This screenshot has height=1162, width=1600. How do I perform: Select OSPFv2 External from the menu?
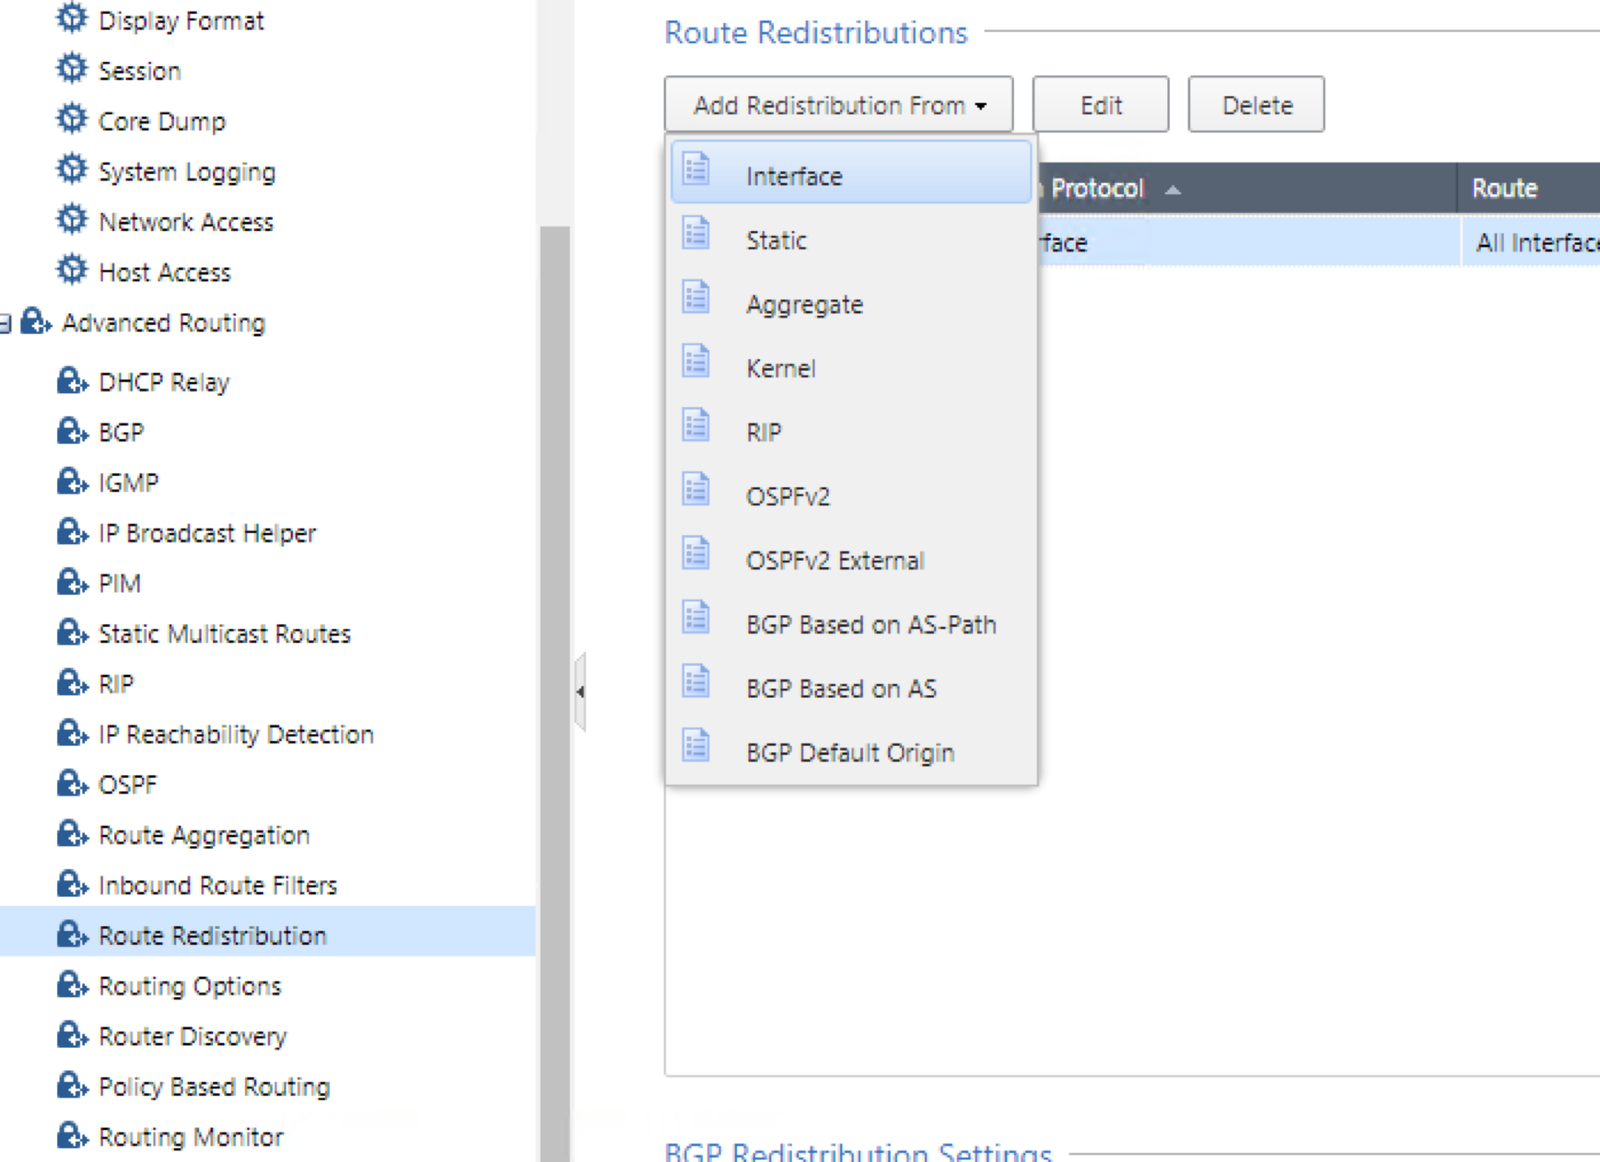pos(834,560)
